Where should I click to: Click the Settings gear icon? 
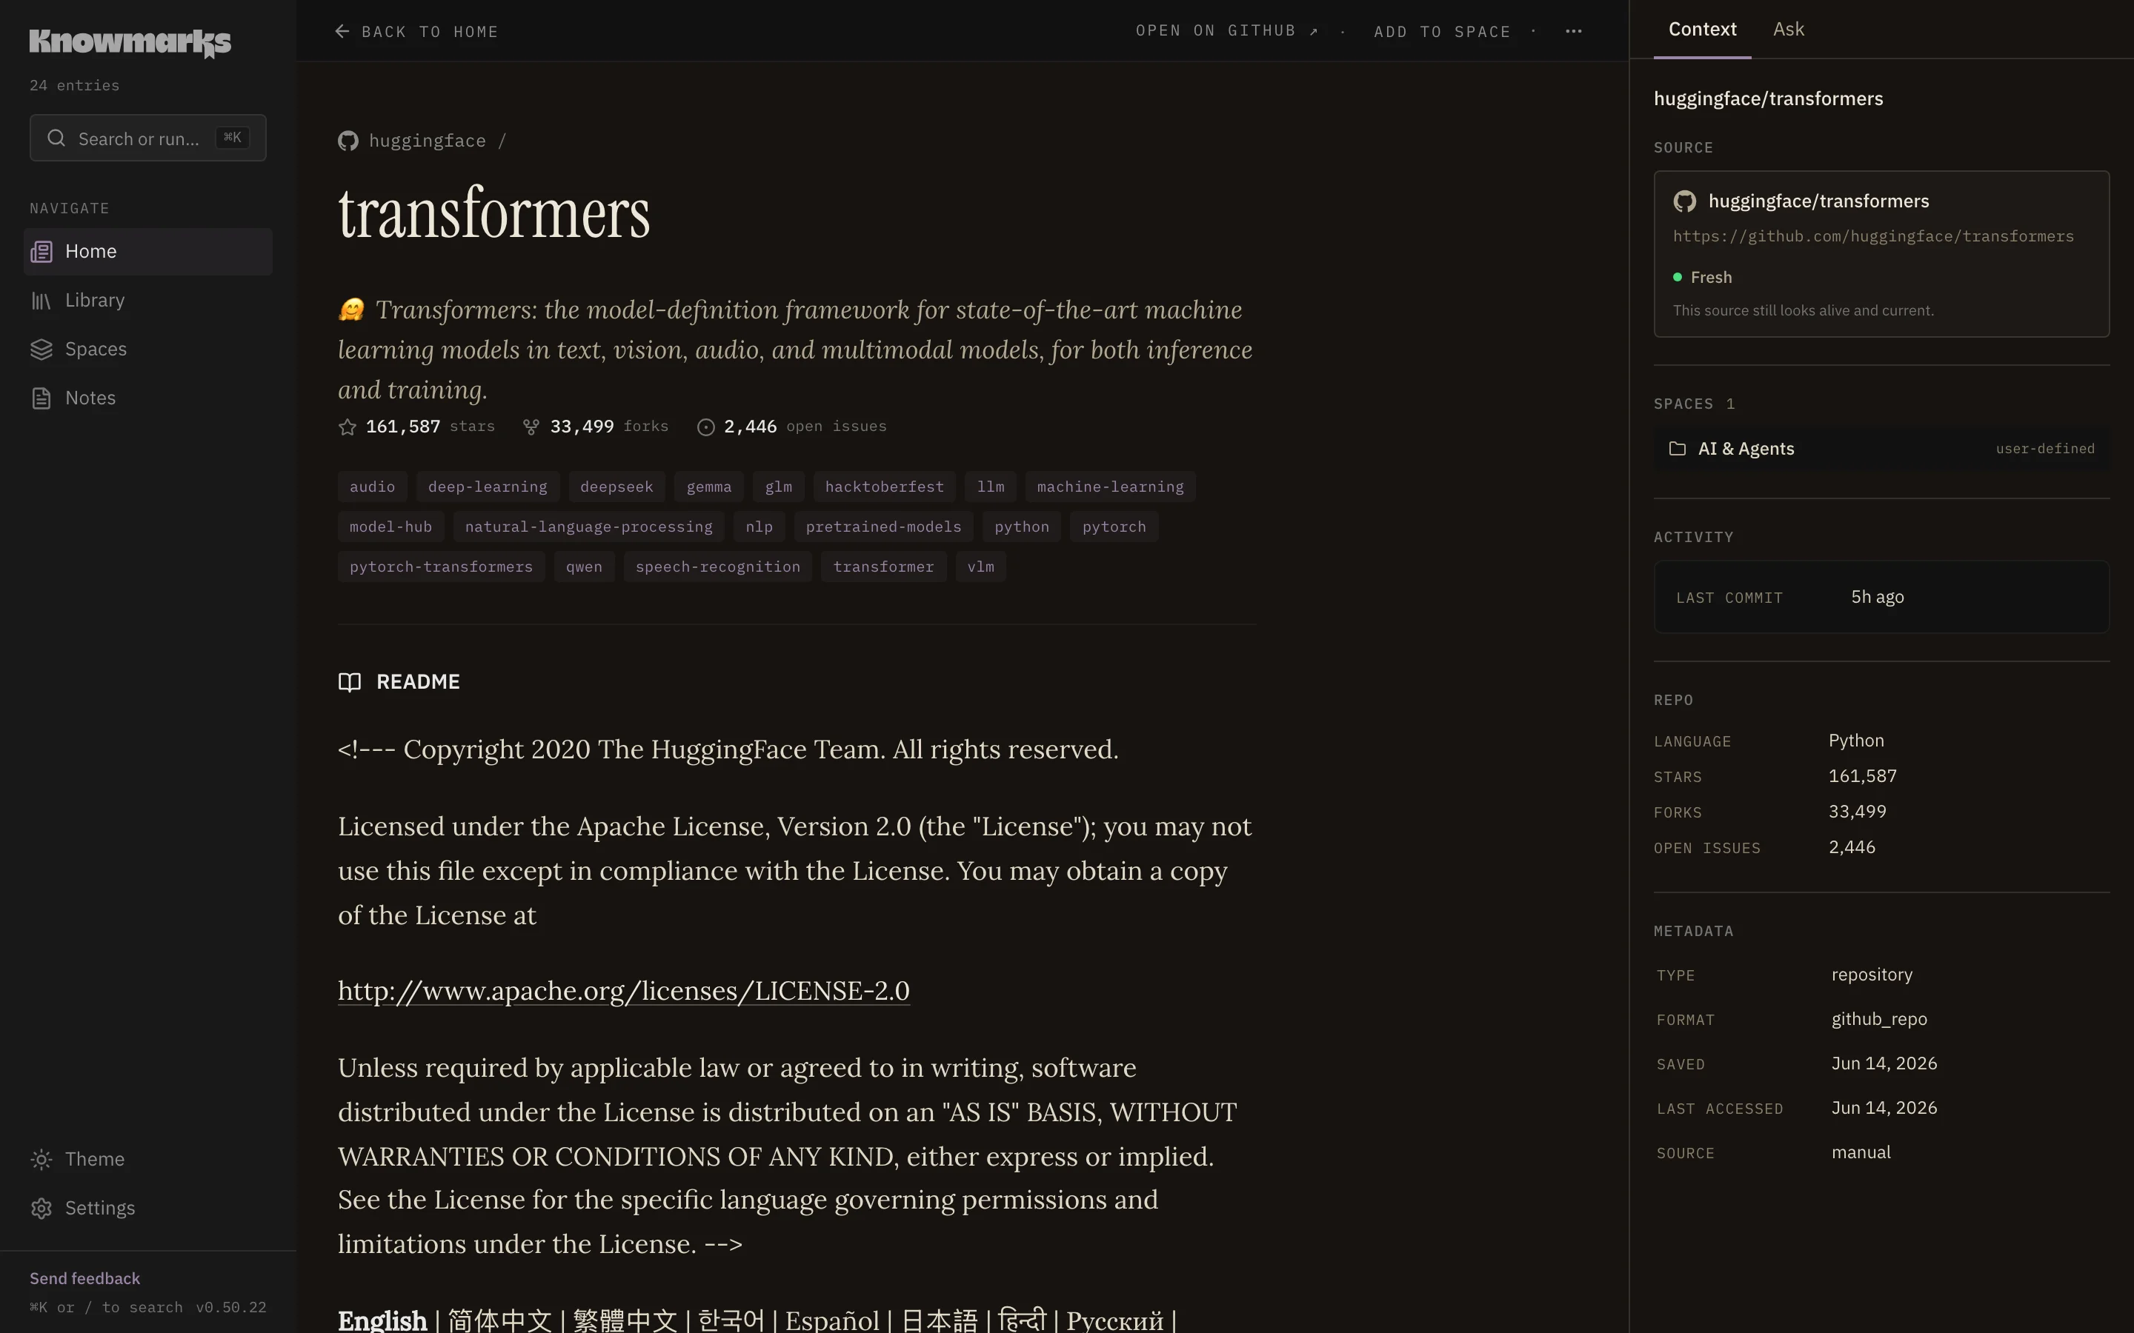[41, 1209]
